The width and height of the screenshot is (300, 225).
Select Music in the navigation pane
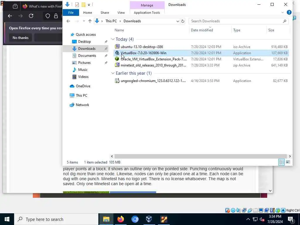(83, 70)
